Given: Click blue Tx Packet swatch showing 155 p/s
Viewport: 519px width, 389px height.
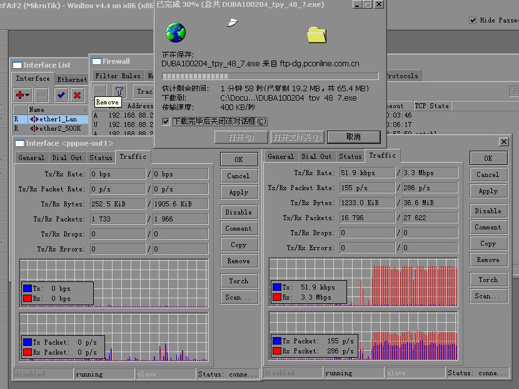Looking at the screenshot, I should click(x=277, y=341).
